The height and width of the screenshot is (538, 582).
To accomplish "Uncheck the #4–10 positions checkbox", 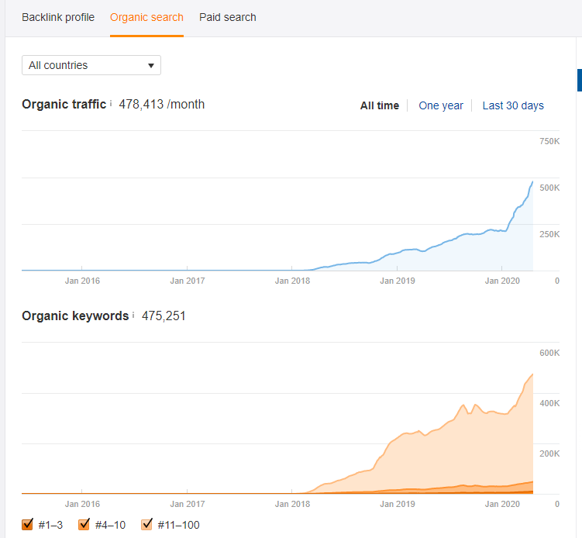I will click(x=84, y=525).
